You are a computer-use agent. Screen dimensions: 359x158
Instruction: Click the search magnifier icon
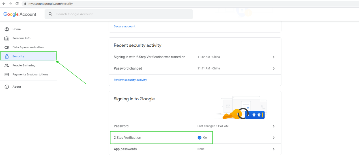[x=51, y=14]
